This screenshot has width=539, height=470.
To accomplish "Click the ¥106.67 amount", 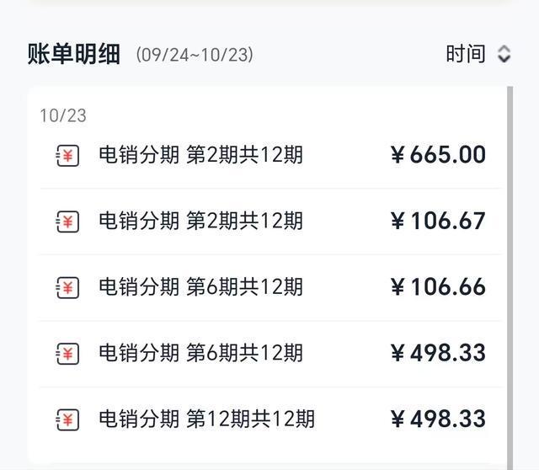I will tap(438, 221).
